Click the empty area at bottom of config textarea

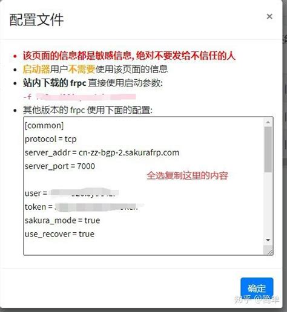point(143,247)
